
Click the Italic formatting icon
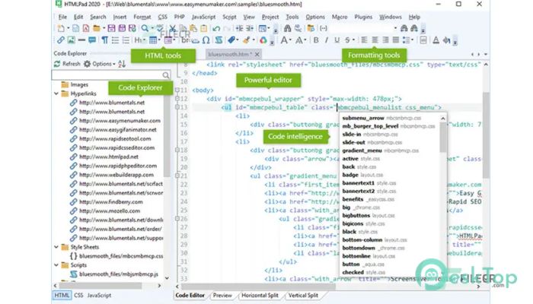[x=327, y=40]
